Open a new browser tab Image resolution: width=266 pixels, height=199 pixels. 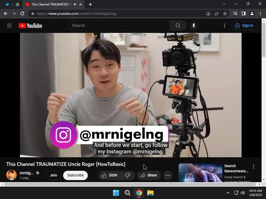pyautogui.click(x=90, y=4)
